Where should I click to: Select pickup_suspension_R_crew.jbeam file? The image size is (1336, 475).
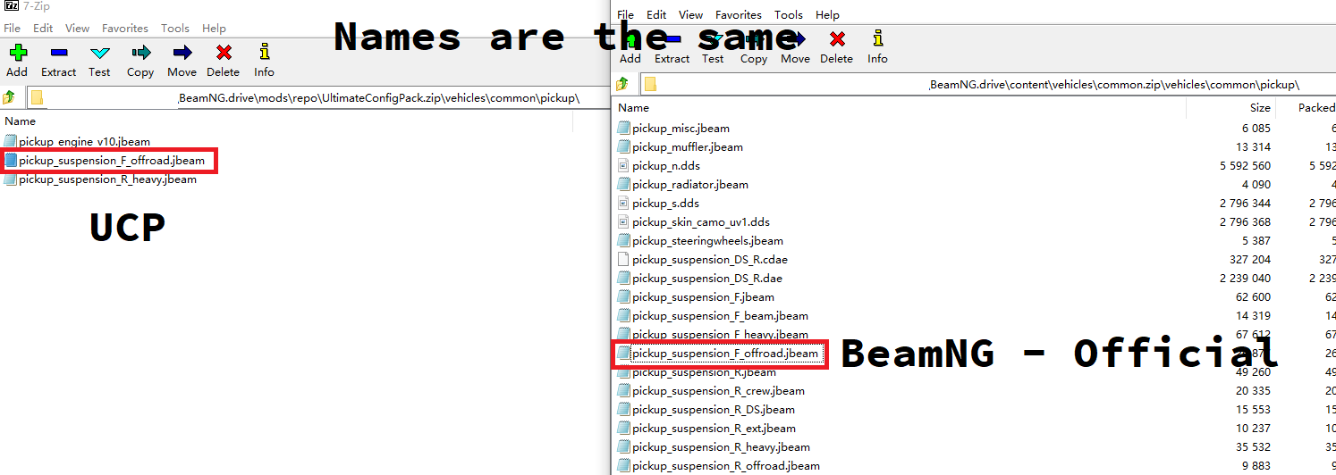718,391
